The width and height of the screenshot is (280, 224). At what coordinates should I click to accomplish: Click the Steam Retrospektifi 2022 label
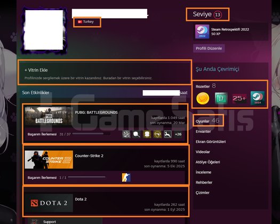[x=230, y=29]
